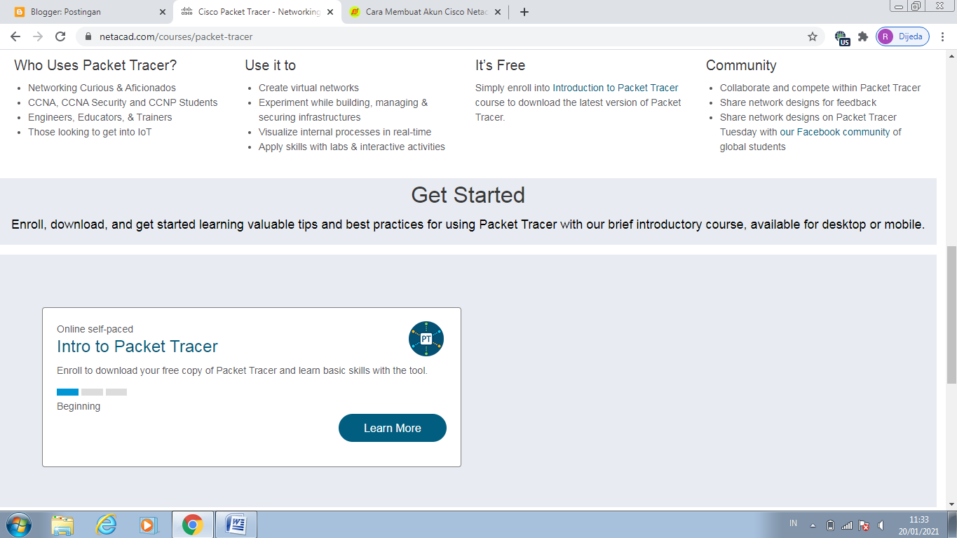The width and height of the screenshot is (957, 538).
Task: Open Microsoft Word taskbar icon
Action: tap(236, 525)
